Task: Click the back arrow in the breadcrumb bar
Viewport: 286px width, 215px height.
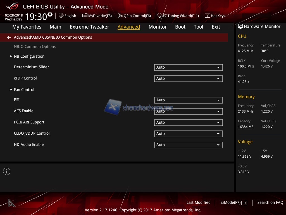Action: click(9, 38)
